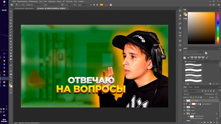Switch to the Контуры tab

coord(197,87)
